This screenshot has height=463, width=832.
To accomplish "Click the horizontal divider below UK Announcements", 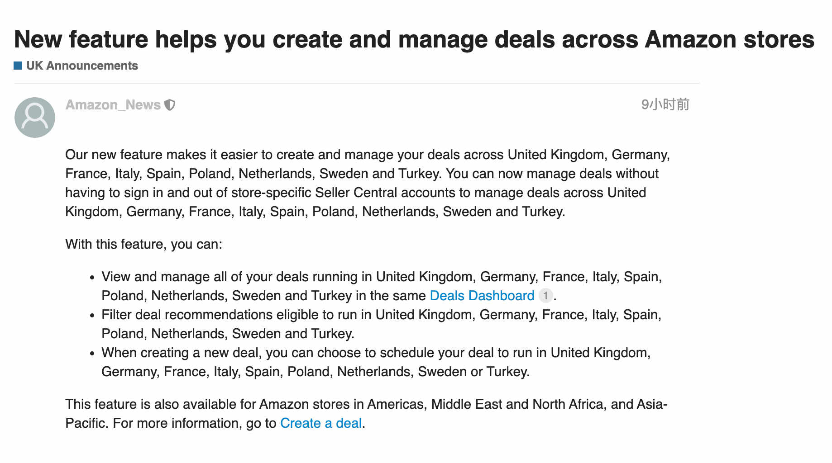I will click(357, 83).
